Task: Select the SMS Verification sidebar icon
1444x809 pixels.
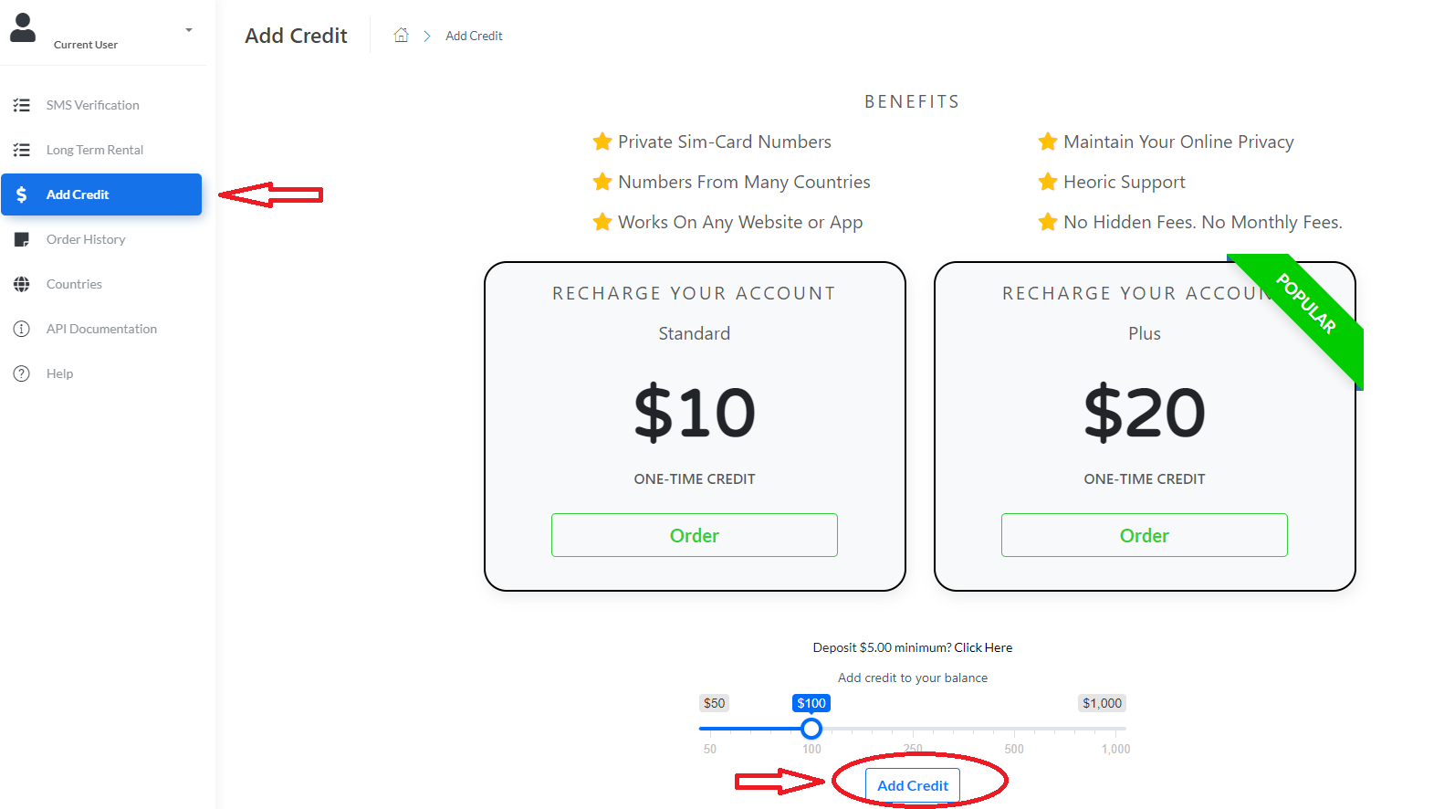Action: click(x=22, y=105)
